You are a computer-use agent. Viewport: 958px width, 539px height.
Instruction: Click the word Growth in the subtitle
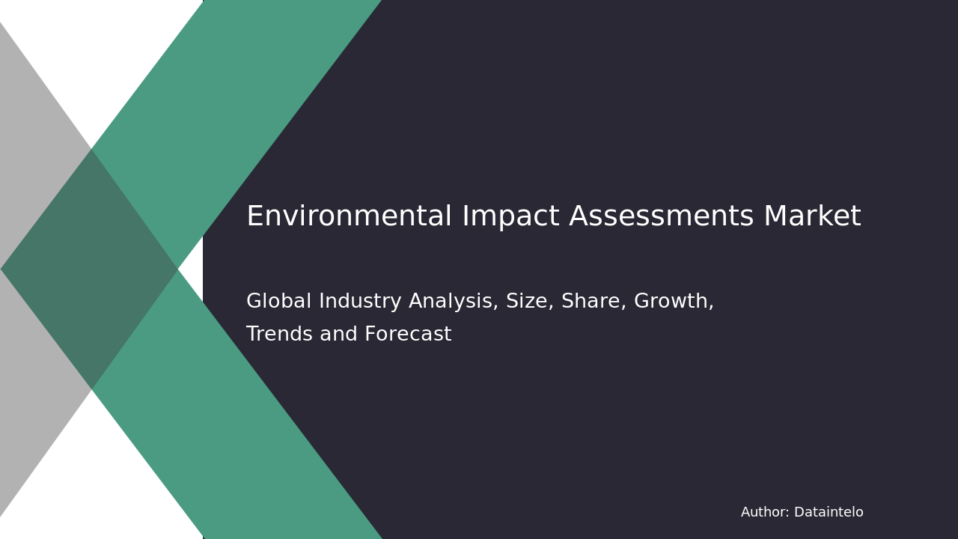(x=672, y=302)
